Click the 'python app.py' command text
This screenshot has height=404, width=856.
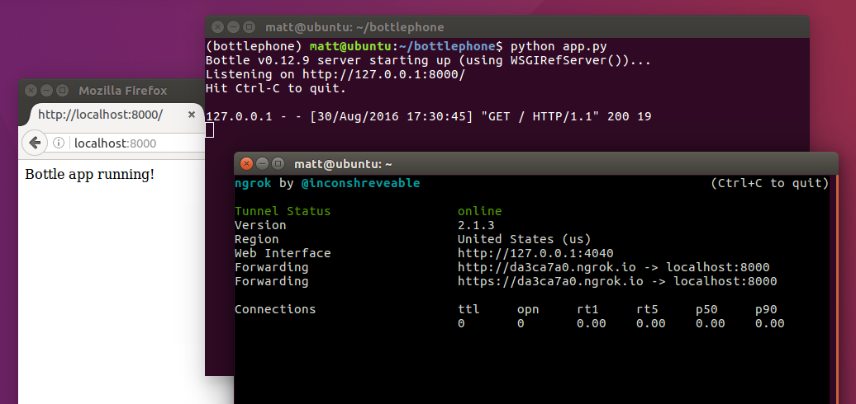click(x=558, y=45)
